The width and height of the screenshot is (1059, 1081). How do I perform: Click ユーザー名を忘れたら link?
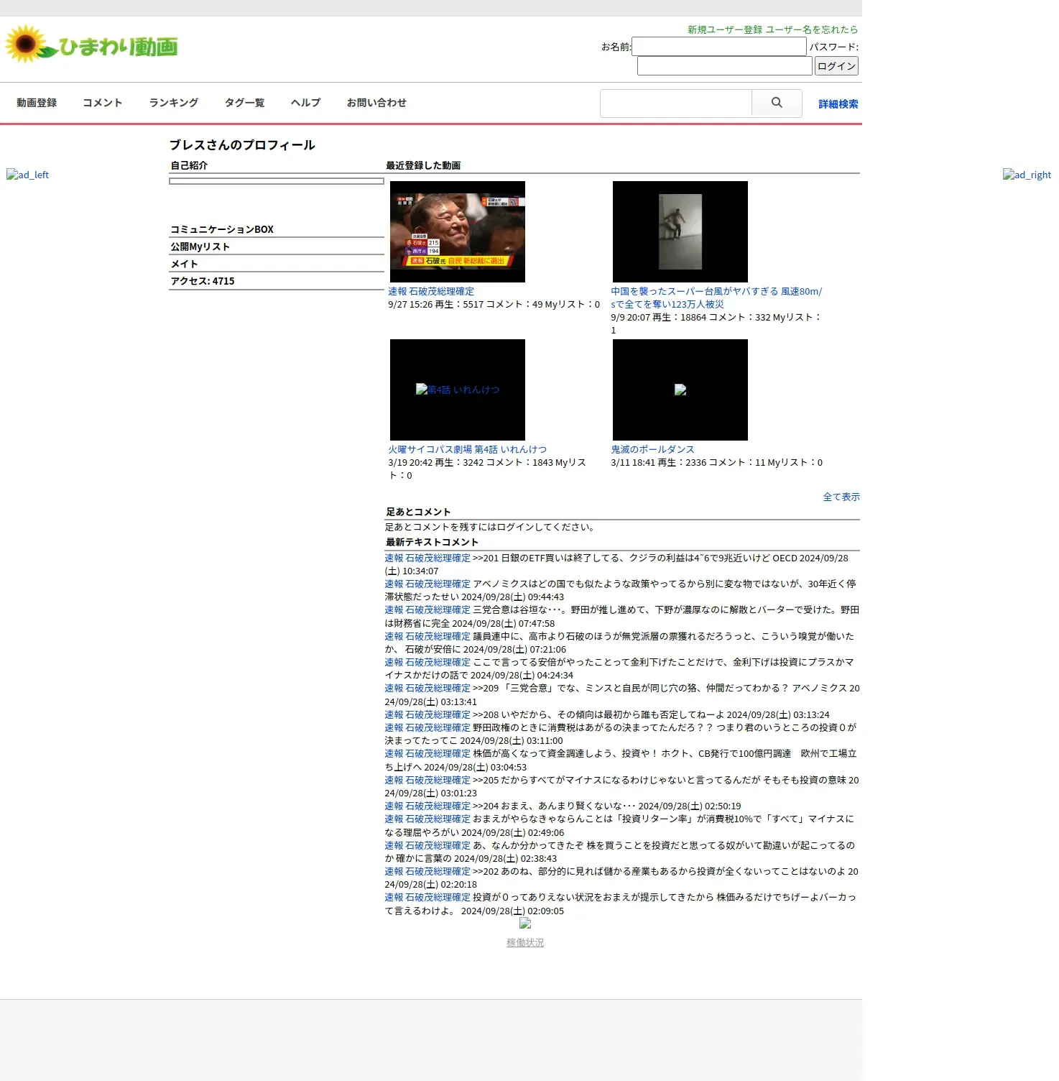[812, 29]
